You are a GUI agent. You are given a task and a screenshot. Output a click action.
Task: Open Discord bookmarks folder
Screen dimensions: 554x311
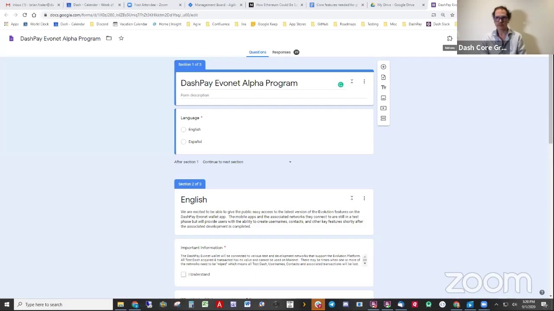tap(99, 24)
